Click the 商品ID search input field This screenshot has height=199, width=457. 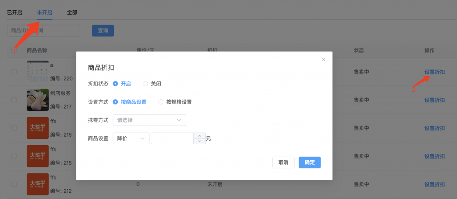[43, 31]
